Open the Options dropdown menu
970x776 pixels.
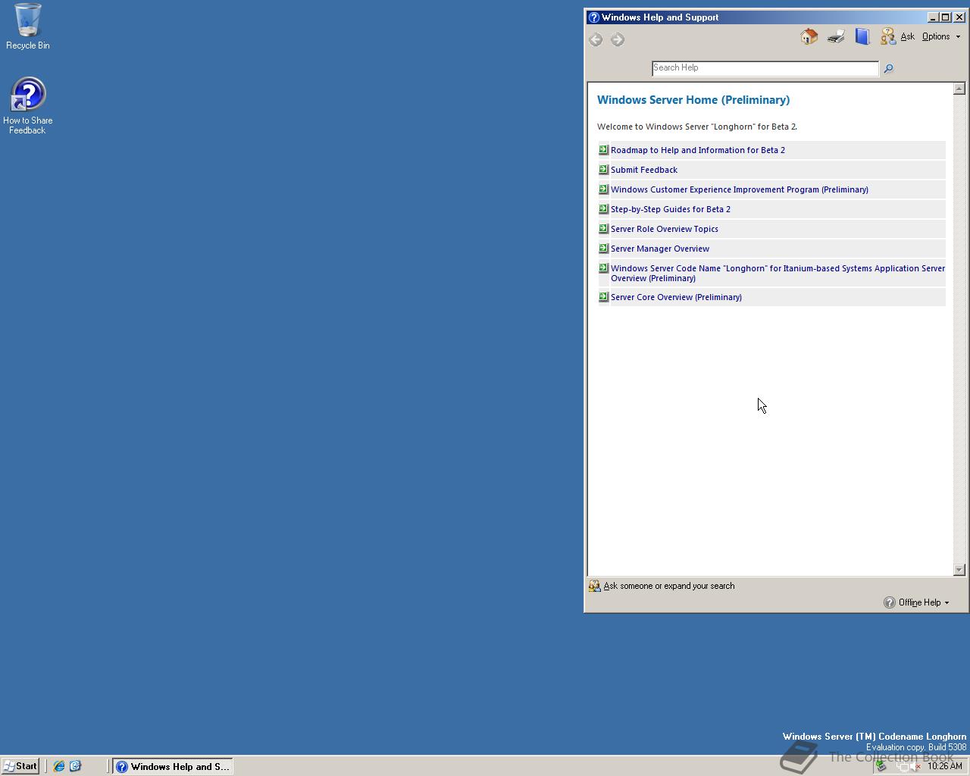click(941, 36)
